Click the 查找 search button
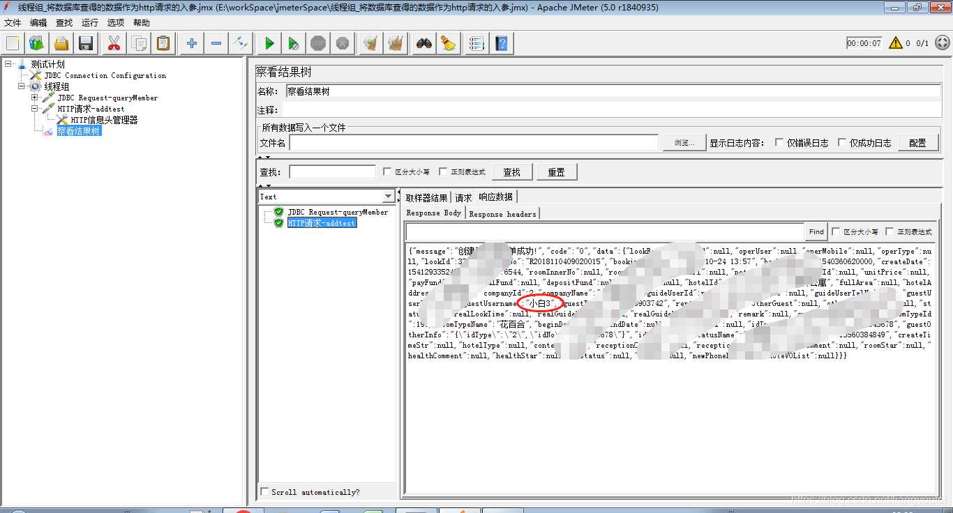This screenshot has width=953, height=513. click(x=512, y=172)
